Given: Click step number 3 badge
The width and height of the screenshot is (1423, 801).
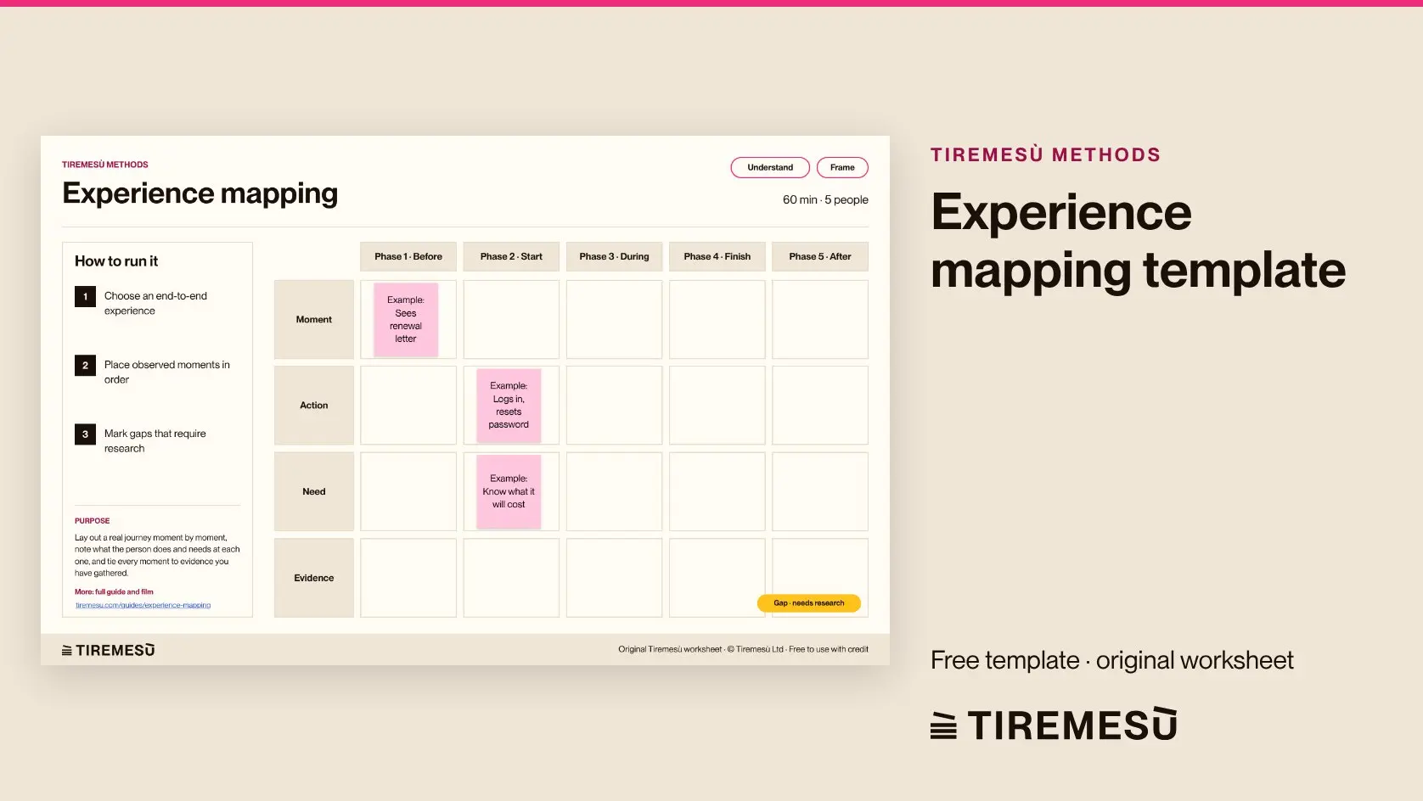Looking at the screenshot, I should (85, 434).
